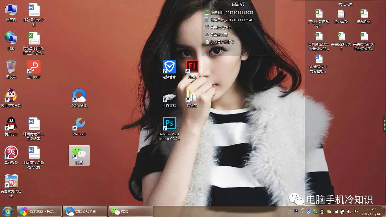Select the 微信 WeChat desktop shortcut
This screenshot has width=386, height=217.
(79, 155)
